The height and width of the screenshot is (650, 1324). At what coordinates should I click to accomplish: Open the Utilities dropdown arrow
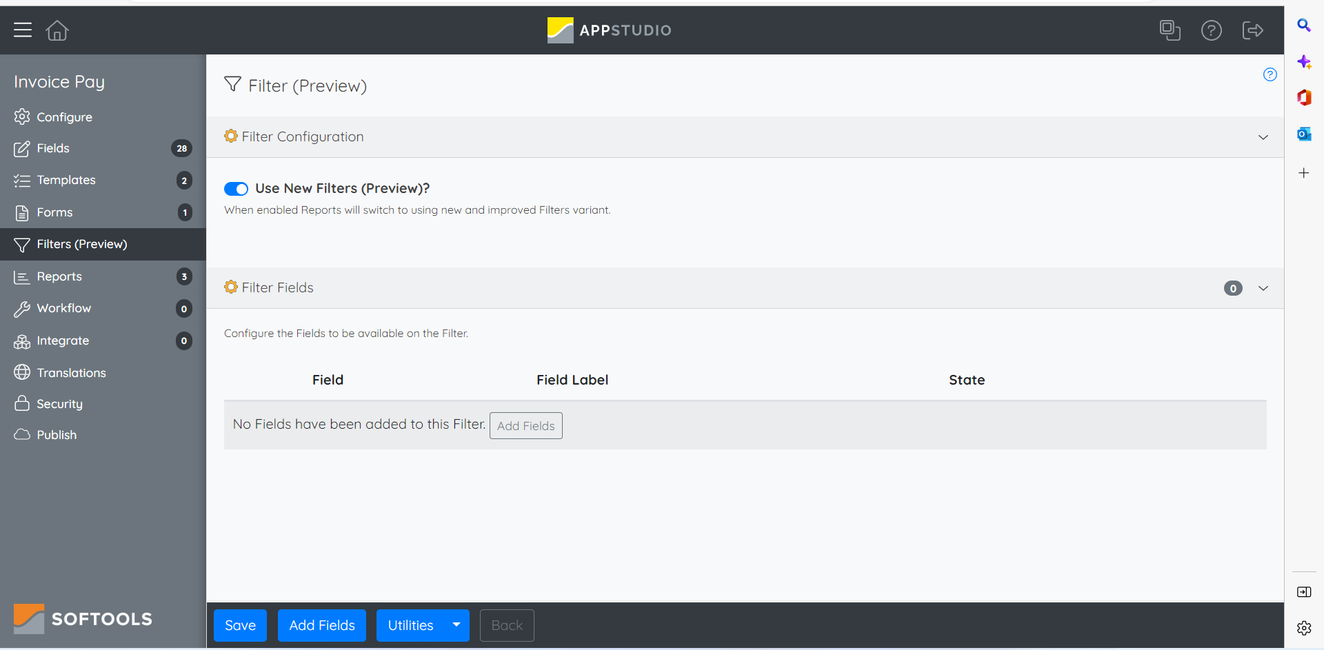[457, 625]
